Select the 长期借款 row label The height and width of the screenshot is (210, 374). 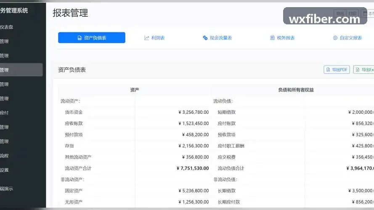(227, 191)
